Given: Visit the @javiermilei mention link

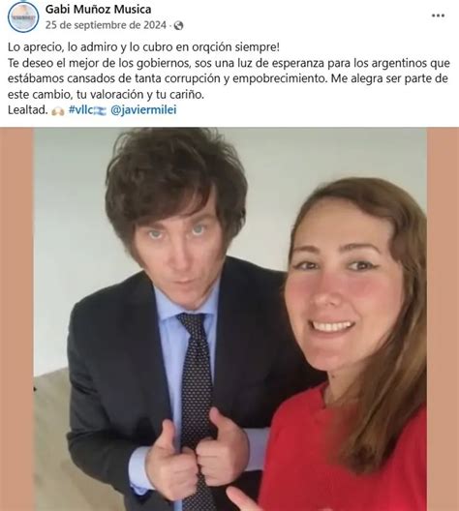Looking at the screenshot, I should [143, 110].
